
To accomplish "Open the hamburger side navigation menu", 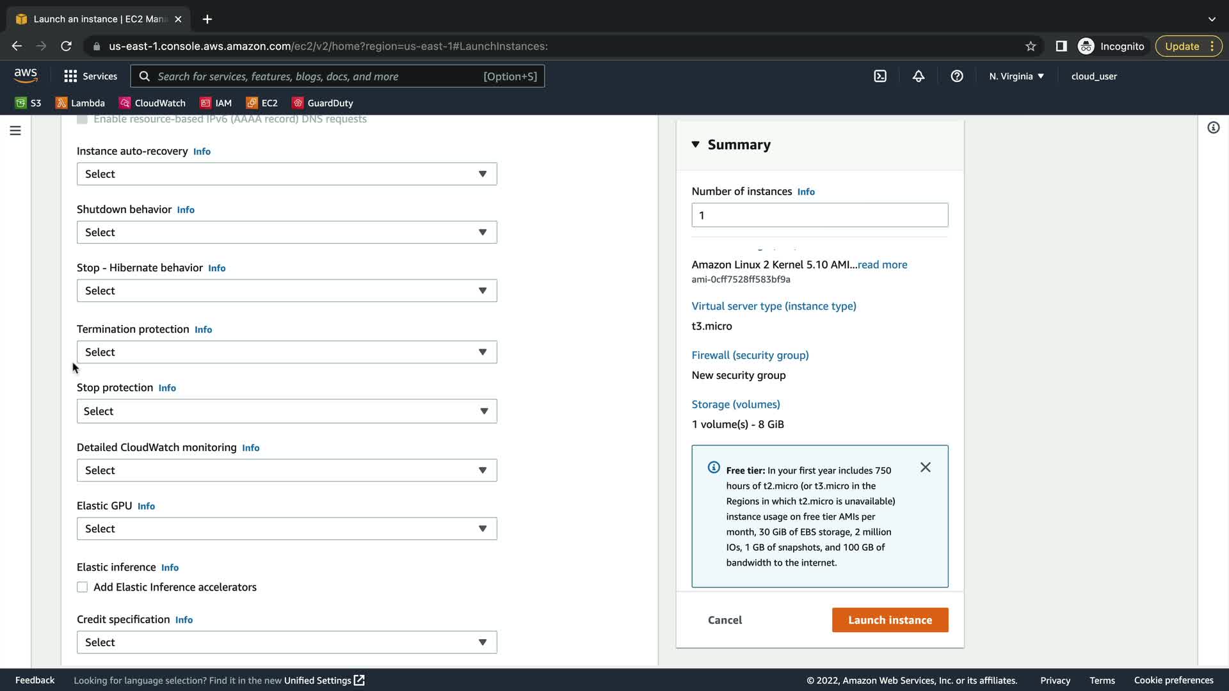I will click(15, 131).
